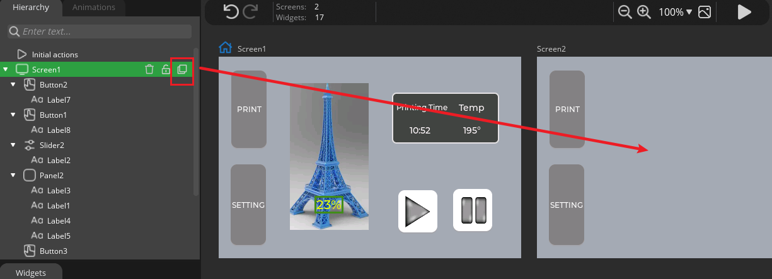Select the Initial actions row
The height and width of the screenshot is (279, 772).
click(x=100, y=54)
